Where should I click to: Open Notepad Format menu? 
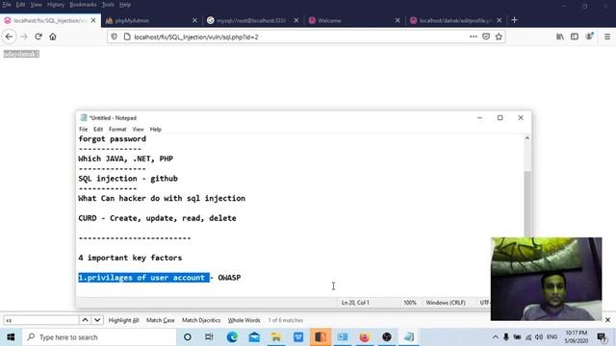point(117,129)
